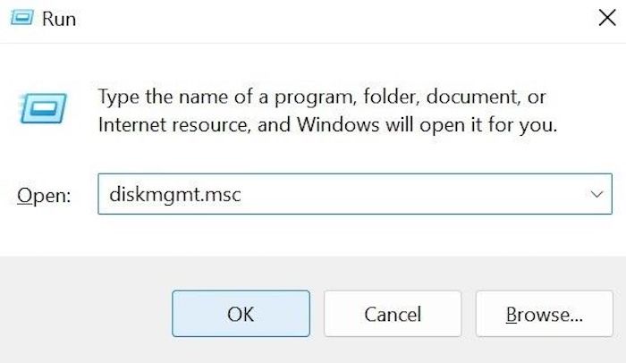This screenshot has height=363, width=626.
Task: Click the "Internet resource" description line
Action: 327,125
